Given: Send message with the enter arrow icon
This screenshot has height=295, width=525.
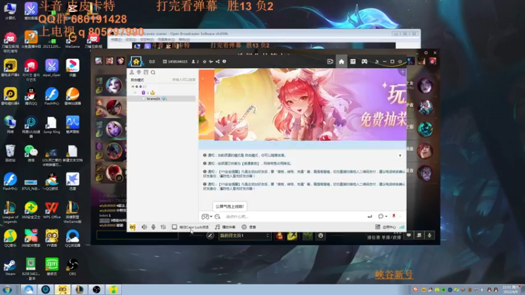Looking at the screenshot, I should (369, 217).
